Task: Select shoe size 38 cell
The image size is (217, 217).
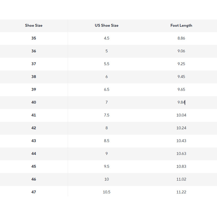Action: point(34,77)
